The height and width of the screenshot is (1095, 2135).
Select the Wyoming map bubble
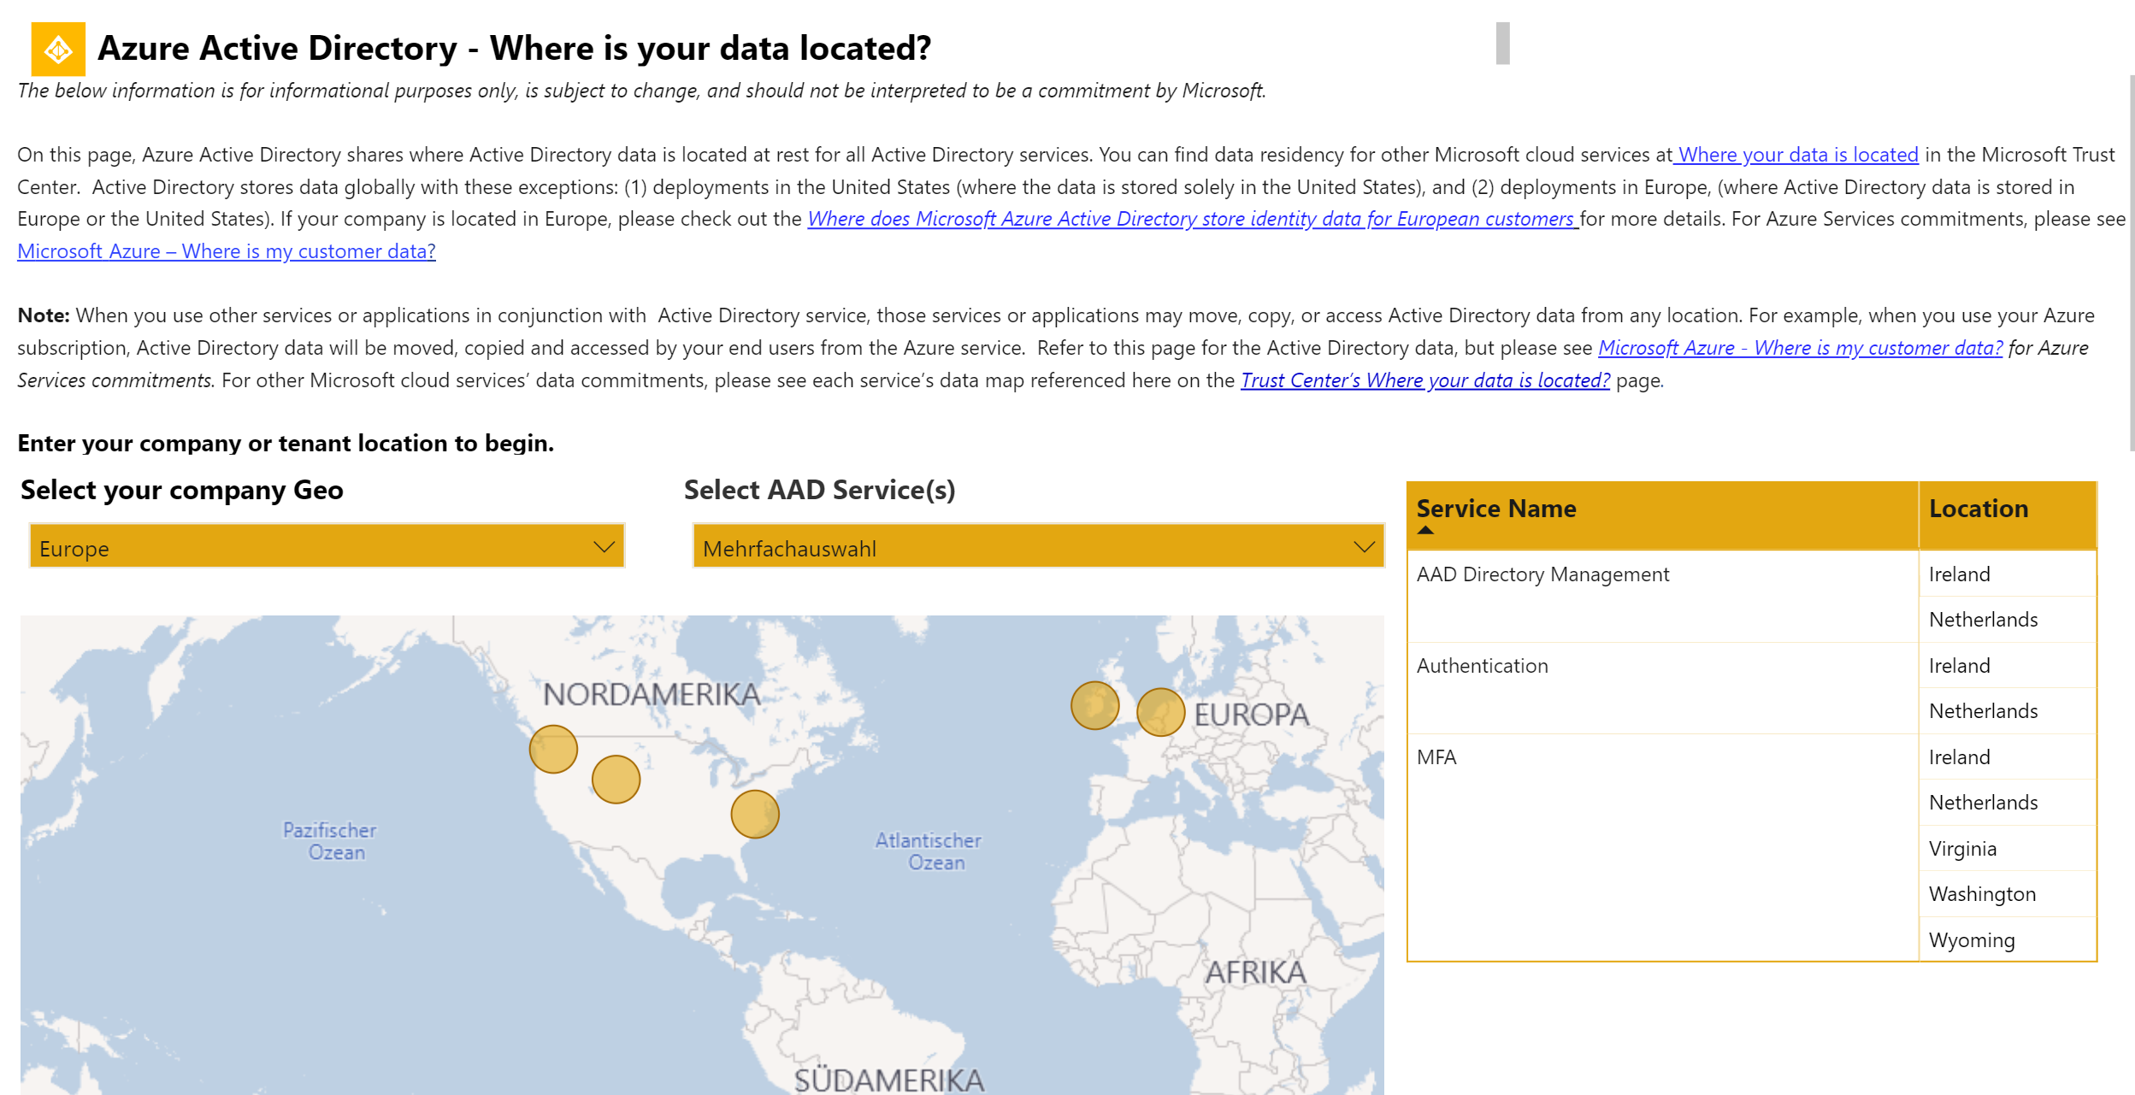click(616, 780)
